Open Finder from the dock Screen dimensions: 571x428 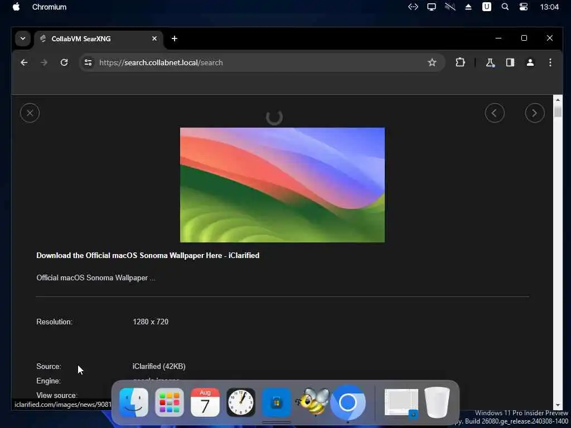(x=134, y=402)
